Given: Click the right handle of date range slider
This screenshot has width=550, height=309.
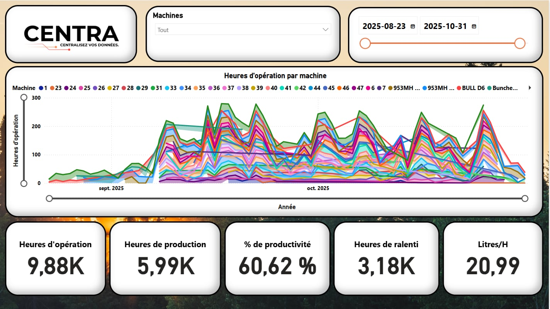Looking at the screenshot, I should (520, 43).
